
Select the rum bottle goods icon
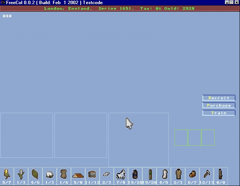(135, 174)
